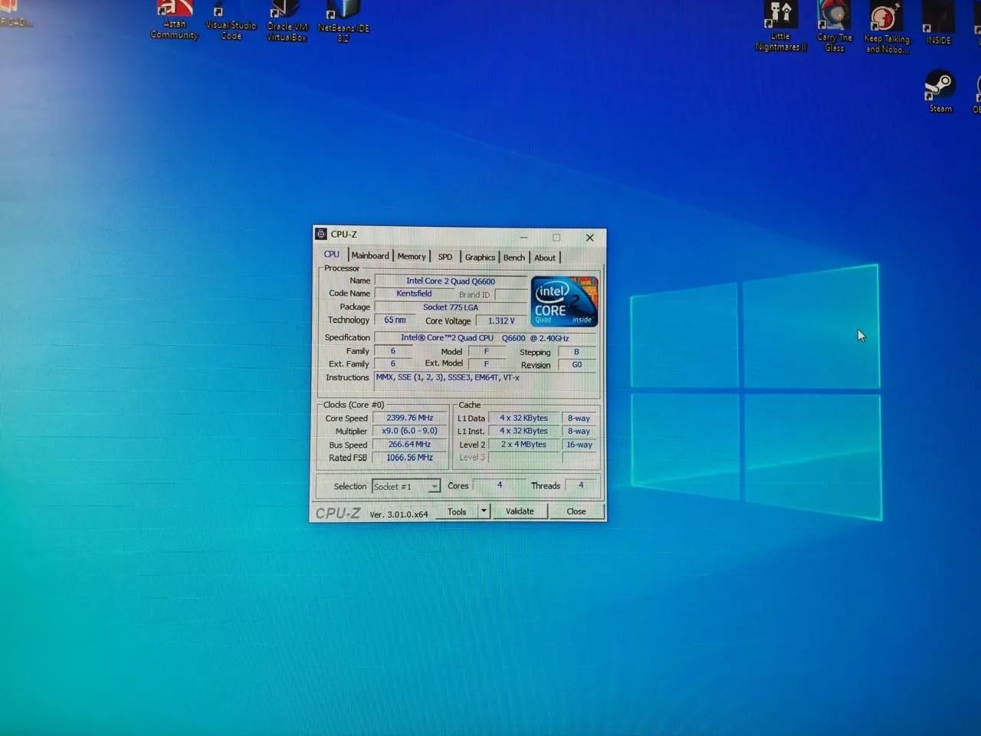The height and width of the screenshot is (736, 981).
Task: Launch Little Nightmares II from the desktop
Action: pos(781,26)
